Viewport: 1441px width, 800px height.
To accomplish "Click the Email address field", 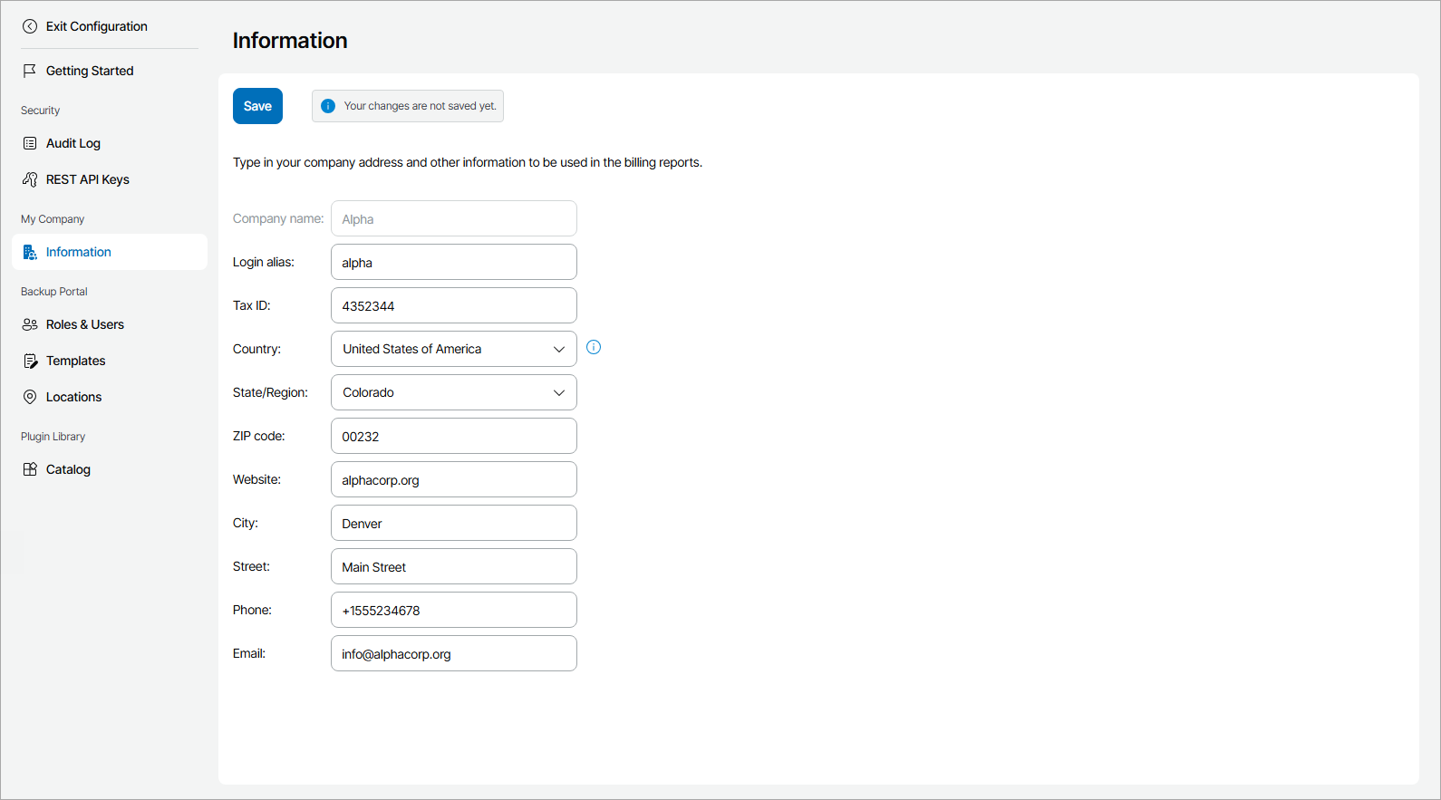I will (x=453, y=653).
